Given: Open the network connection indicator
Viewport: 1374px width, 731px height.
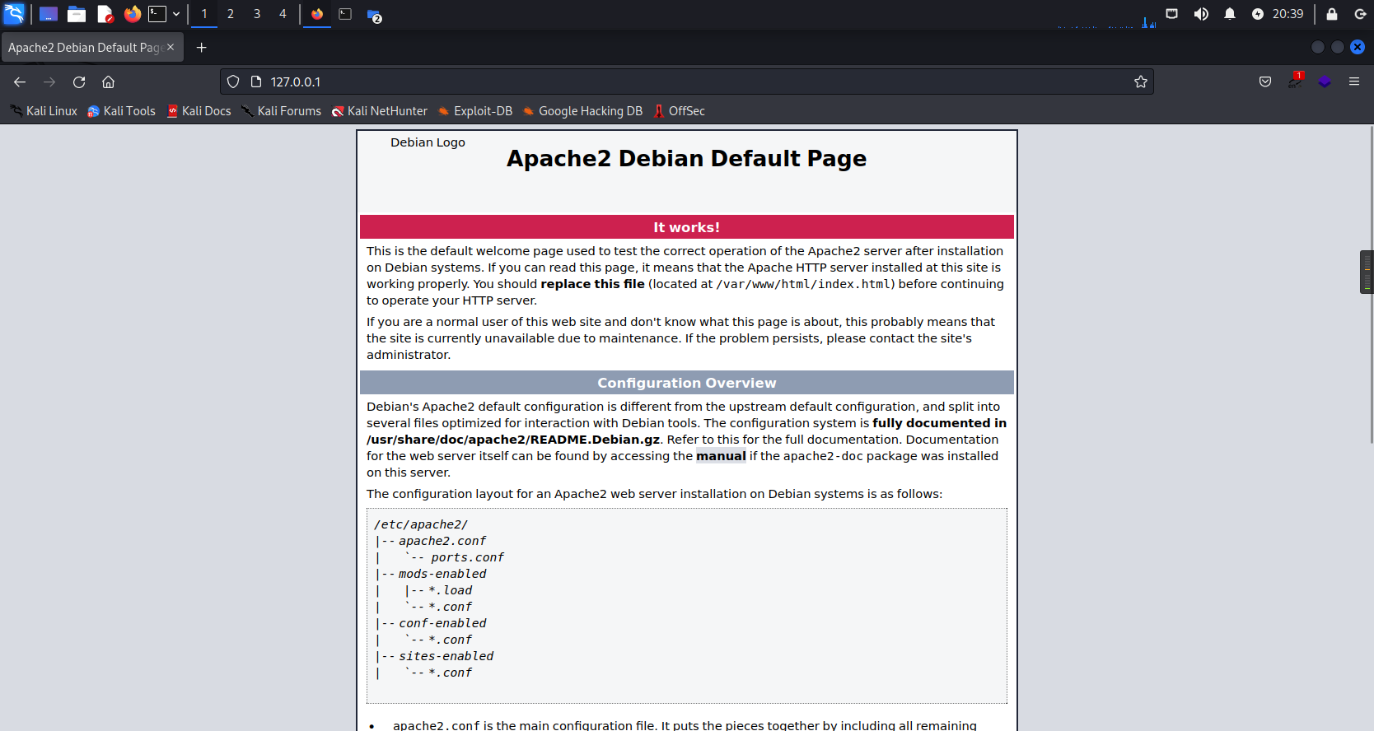Looking at the screenshot, I should point(1171,14).
